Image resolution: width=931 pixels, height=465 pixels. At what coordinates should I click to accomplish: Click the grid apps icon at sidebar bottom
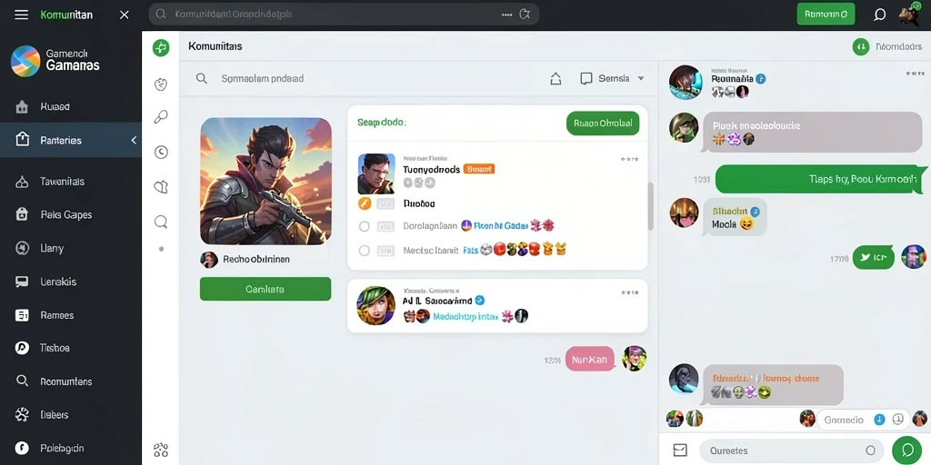tap(161, 450)
